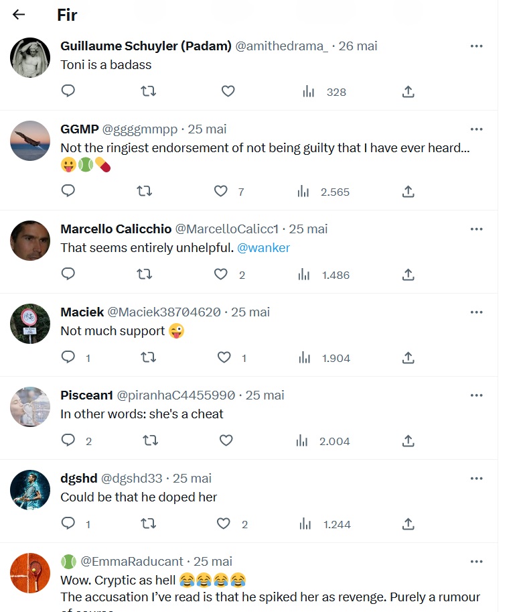
Task: Like Marcello Calicchio's tweet
Action: coord(221,274)
